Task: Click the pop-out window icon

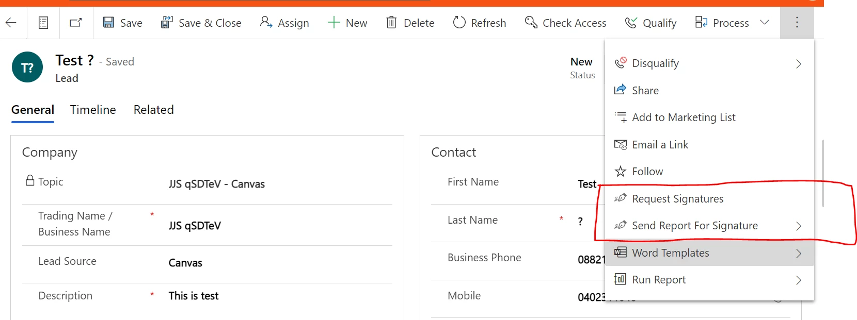Action: 76,23
